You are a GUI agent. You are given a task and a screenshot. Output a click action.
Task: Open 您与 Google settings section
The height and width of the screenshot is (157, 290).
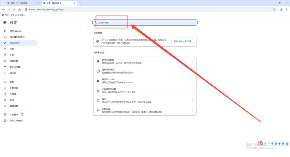pyautogui.click(x=19, y=31)
